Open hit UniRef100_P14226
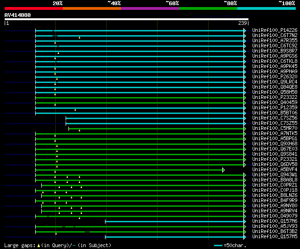The height and width of the screenshot is (249, 300). 275,30
